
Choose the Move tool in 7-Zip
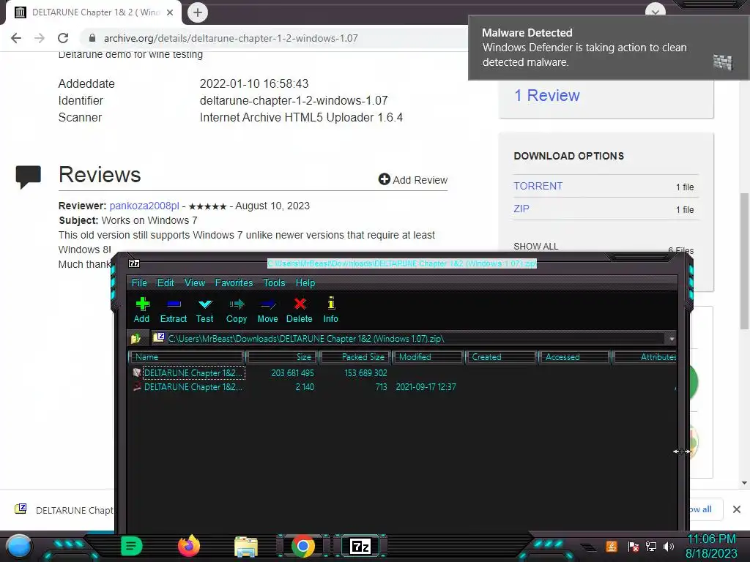click(x=267, y=310)
